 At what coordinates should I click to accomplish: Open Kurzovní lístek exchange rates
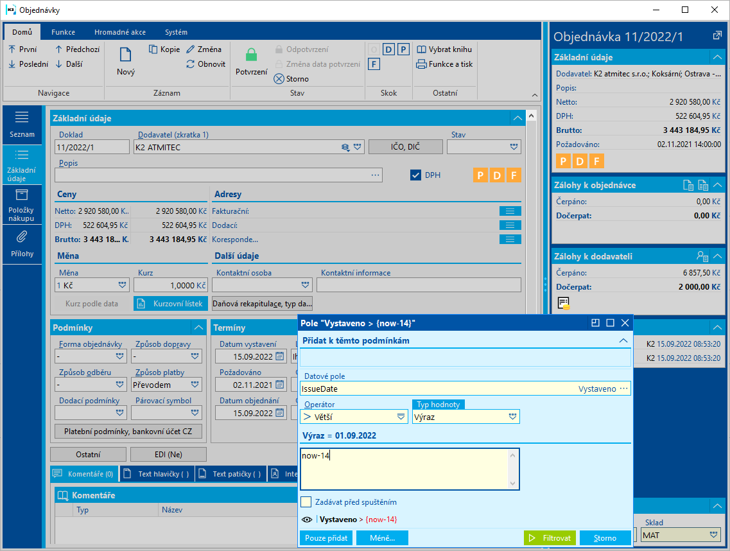[x=171, y=304]
